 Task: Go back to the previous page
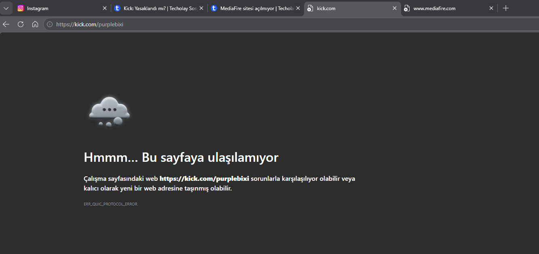6,24
